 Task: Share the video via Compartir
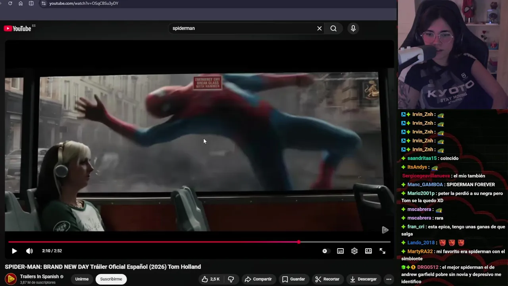258,279
